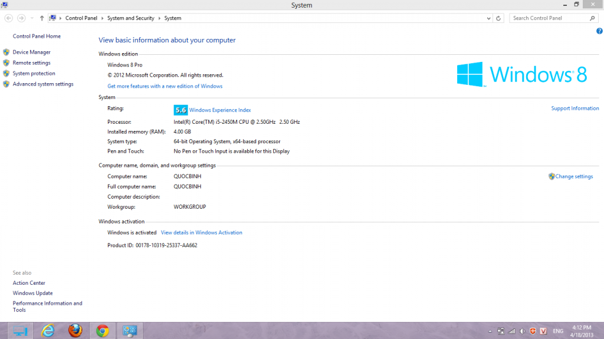Expand the chevron before Control Panel breadcrumb
The image size is (604, 339).
[x=61, y=18]
